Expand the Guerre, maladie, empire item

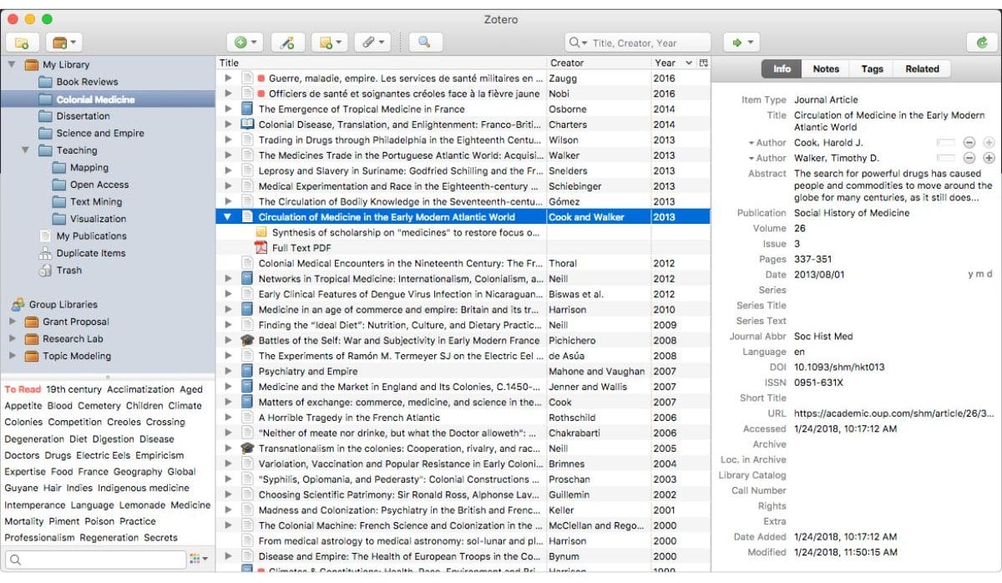click(229, 79)
